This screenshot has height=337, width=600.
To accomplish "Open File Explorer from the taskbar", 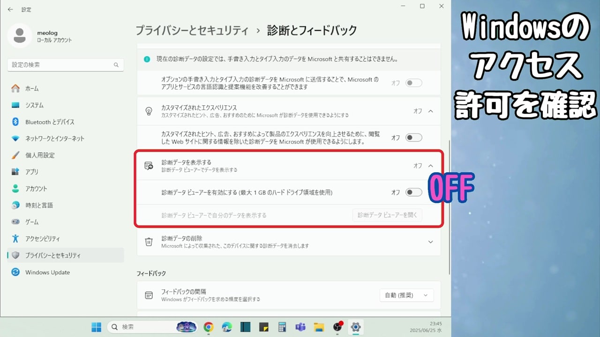I will pos(319,327).
